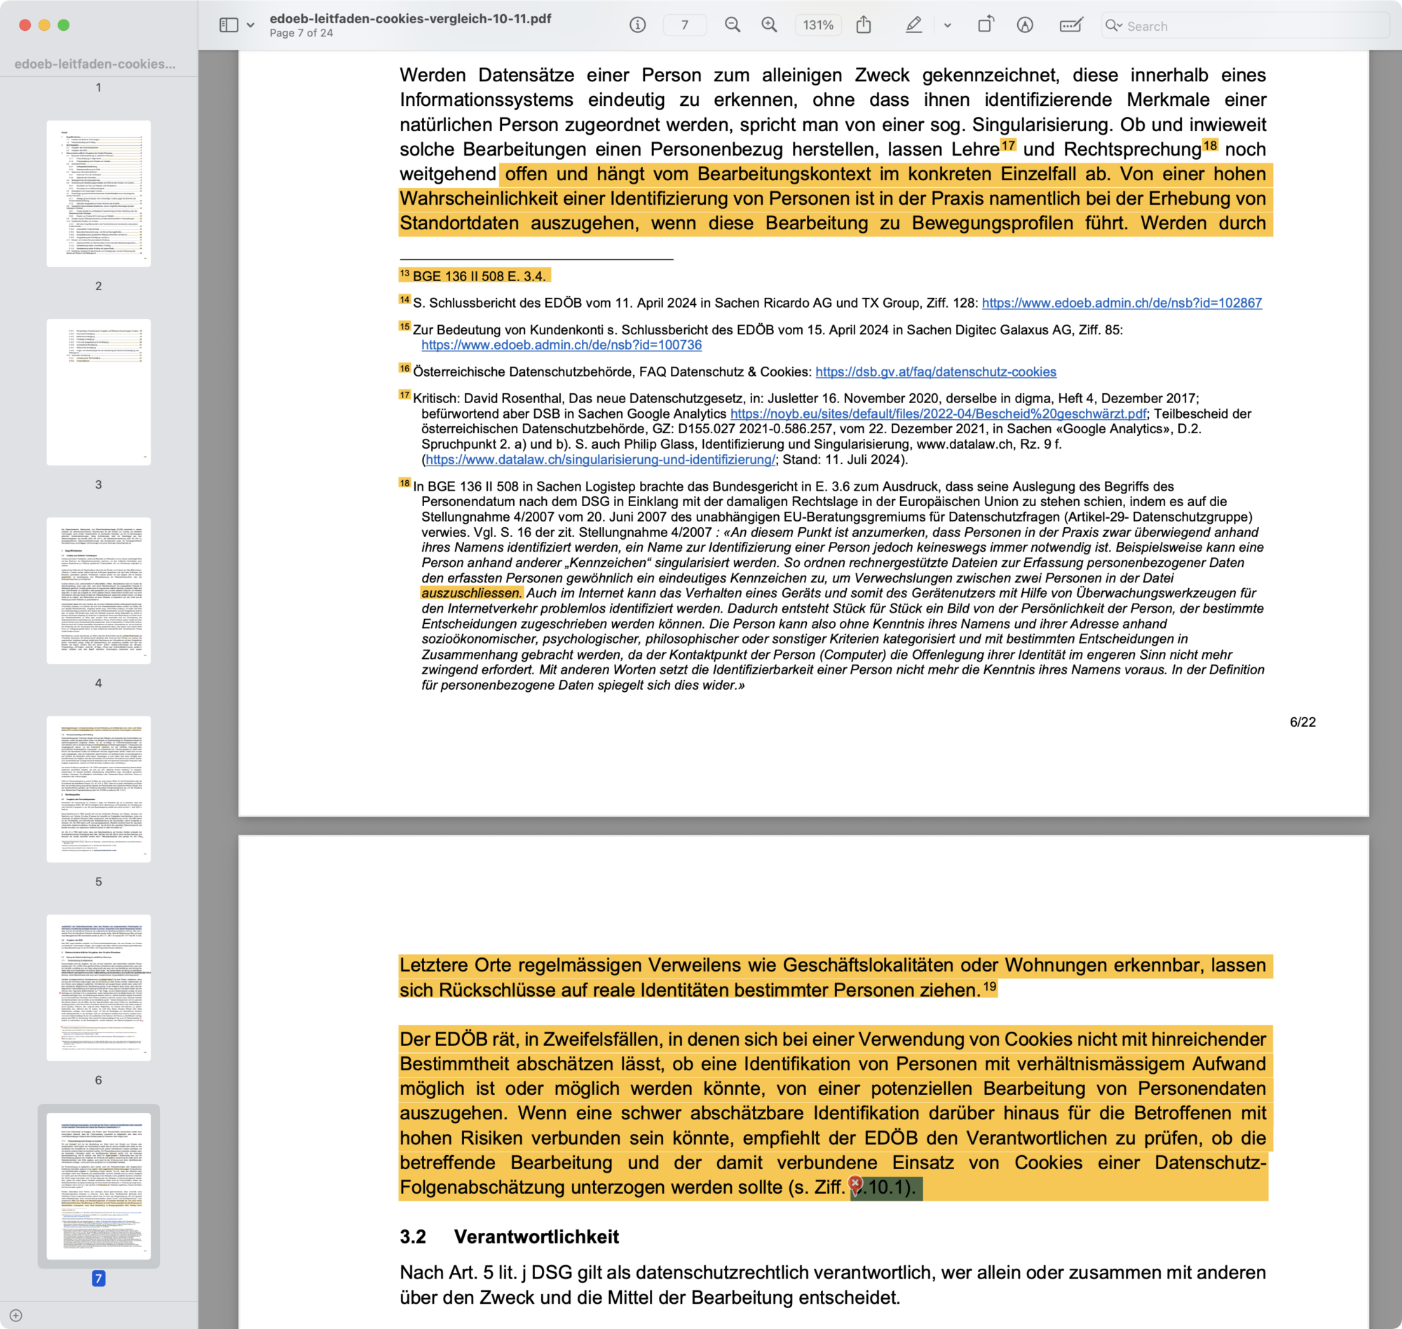Open the Share button
This screenshot has width=1402, height=1329.
(863, 25)
